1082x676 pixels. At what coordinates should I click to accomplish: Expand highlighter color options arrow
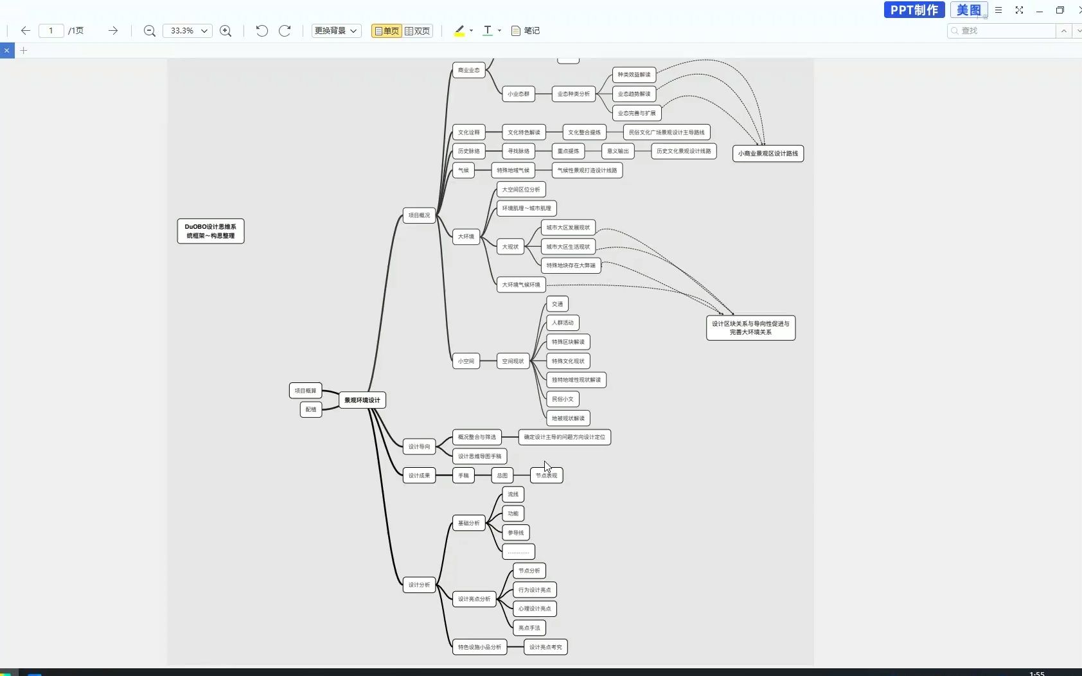tap(471, 30)
